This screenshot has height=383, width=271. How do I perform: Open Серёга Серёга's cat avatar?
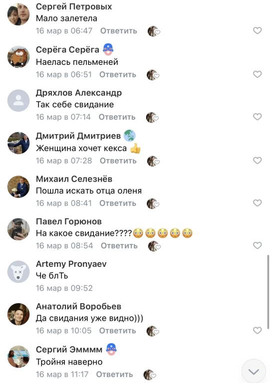tap(18, 57)
